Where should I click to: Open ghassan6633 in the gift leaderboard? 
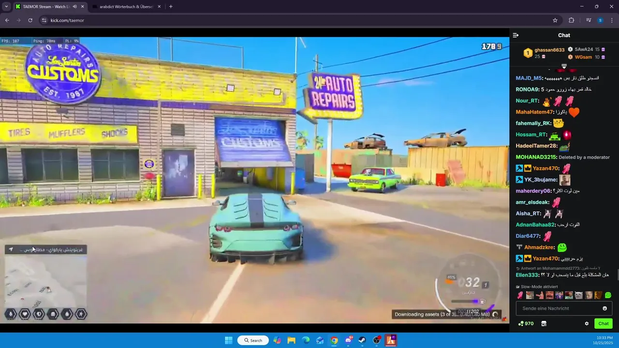point(549,50)
